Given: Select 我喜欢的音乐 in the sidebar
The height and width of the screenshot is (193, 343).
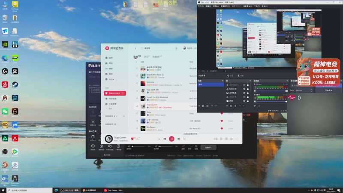Looking at the screenshot, I should pos(115,93).
